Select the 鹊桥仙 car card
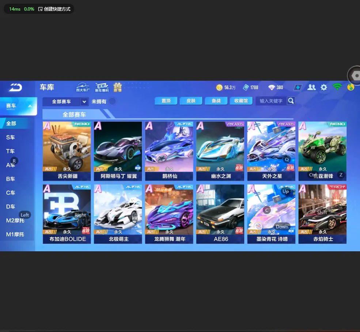 pyautogui.click(x=169, y=151)
